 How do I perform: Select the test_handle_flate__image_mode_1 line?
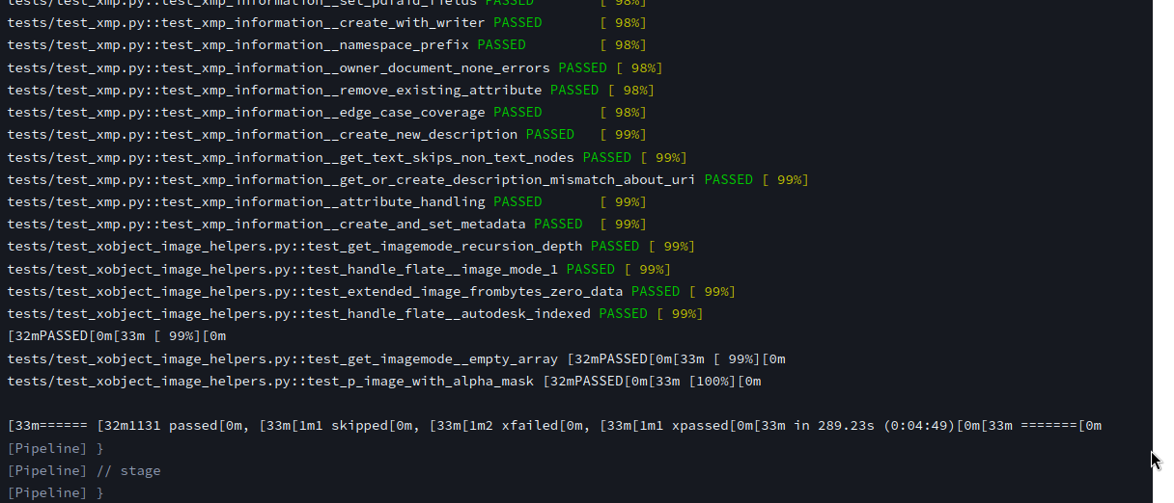[x=338, y=270]
